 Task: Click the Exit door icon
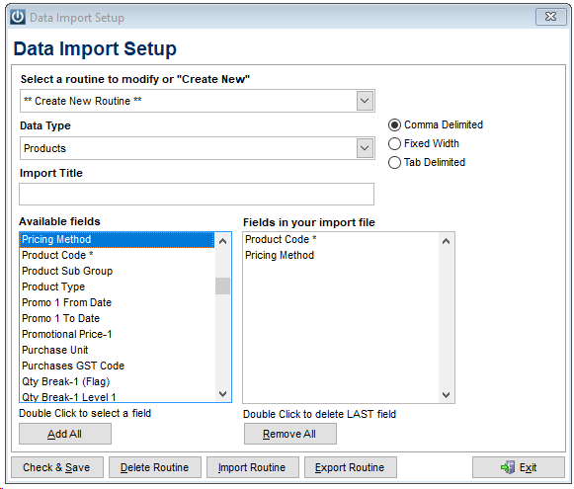508,467
